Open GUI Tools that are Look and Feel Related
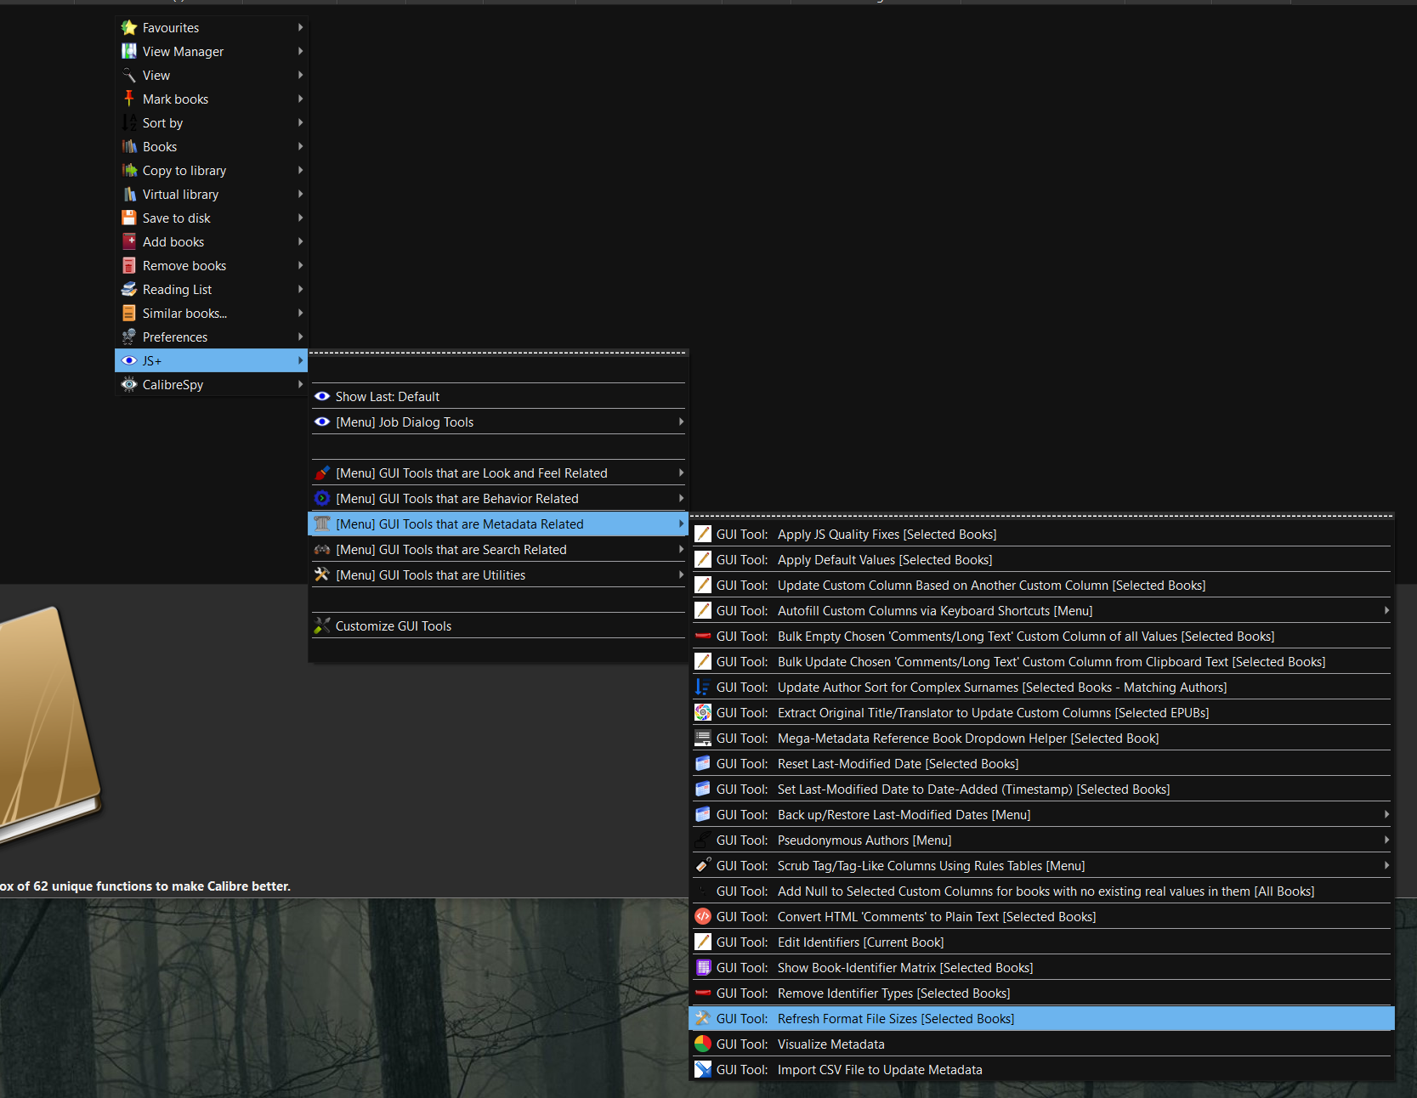 pos(498,473)
